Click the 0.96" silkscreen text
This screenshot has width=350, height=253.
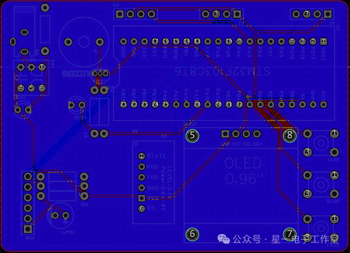point(244,179)
